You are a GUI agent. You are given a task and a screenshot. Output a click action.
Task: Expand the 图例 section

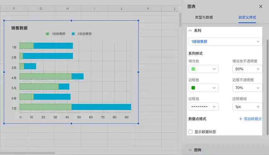tap(190, 150)
